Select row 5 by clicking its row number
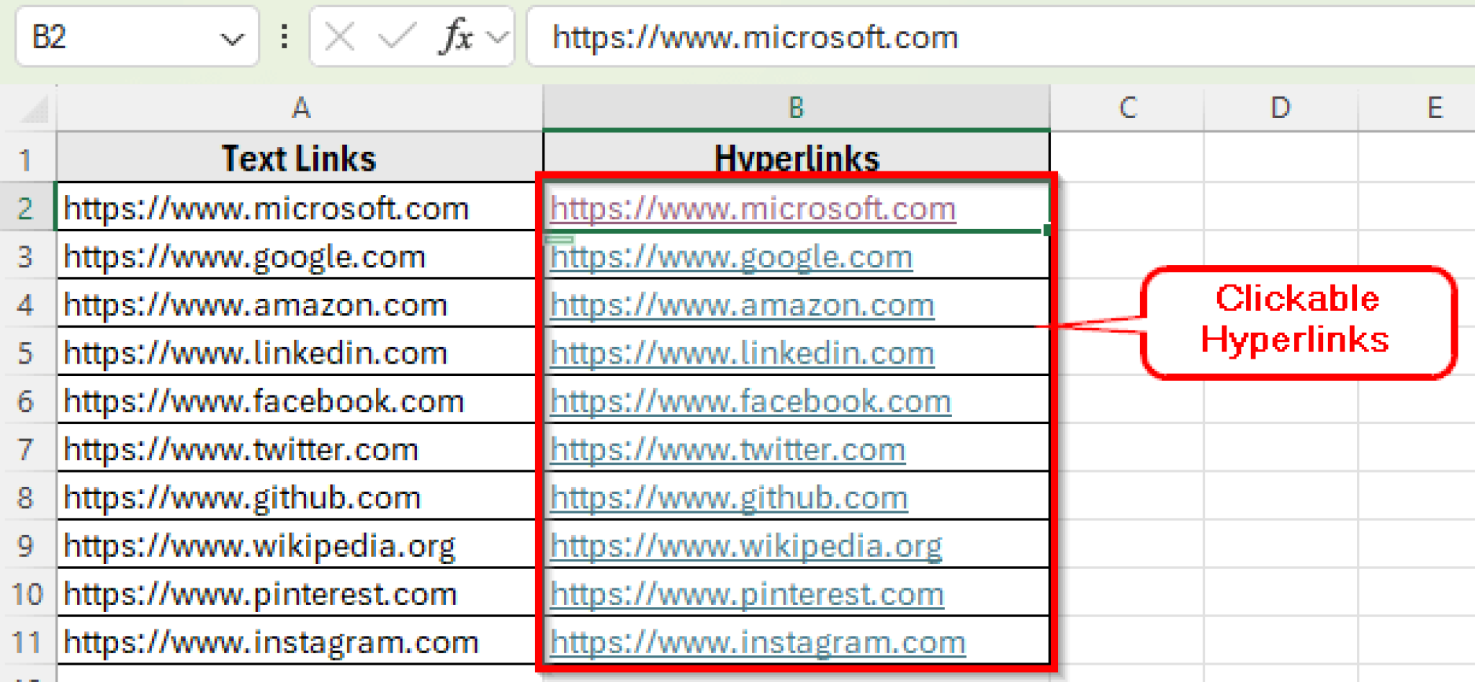 pyautogui.click(x=27, y=353)
